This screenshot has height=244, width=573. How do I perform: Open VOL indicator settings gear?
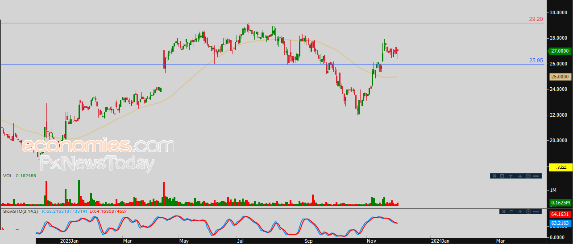coord(528,176)
